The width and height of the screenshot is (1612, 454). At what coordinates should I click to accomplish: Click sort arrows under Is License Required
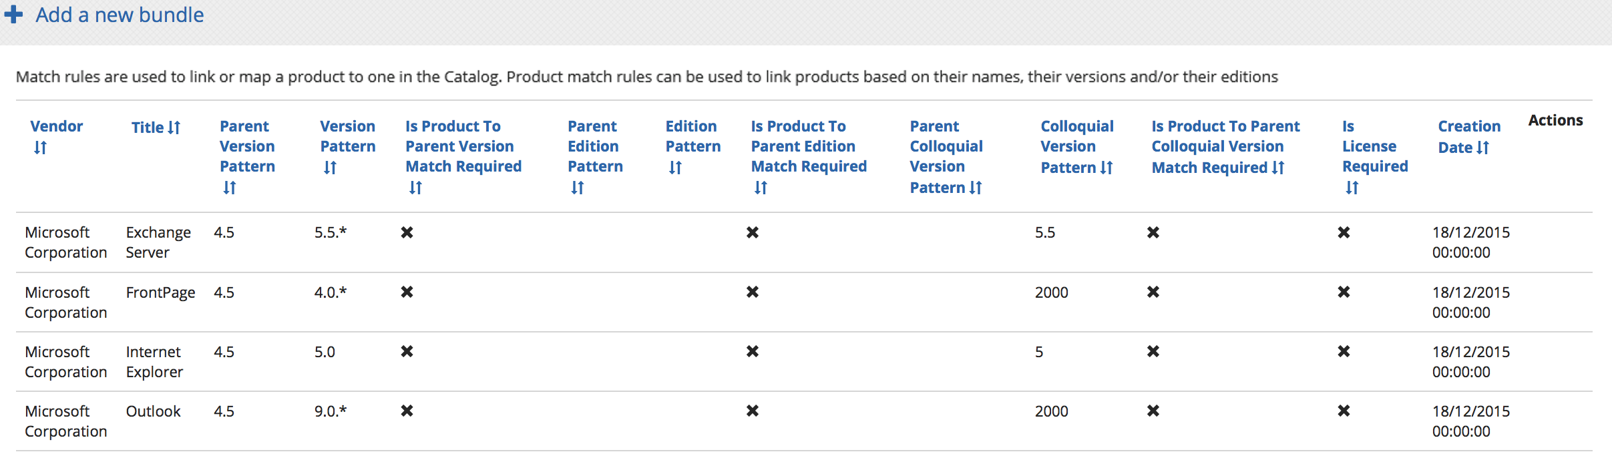(1352, 188)
